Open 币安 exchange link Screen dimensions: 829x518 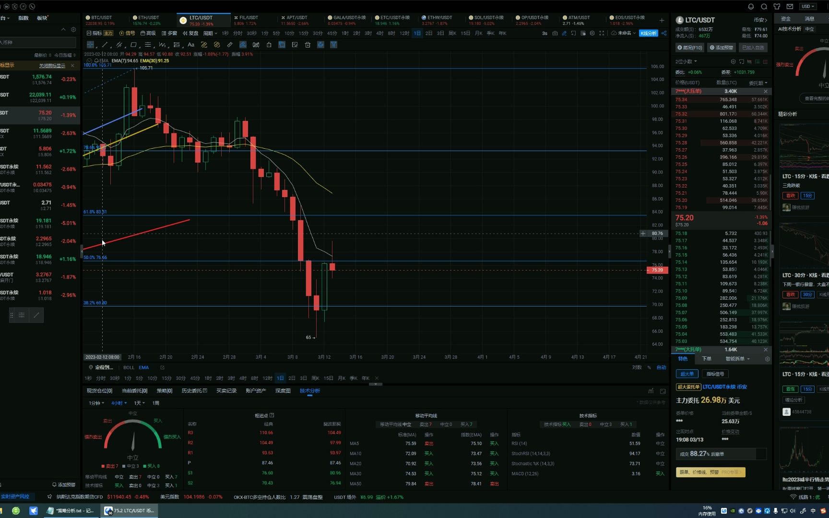(760, 20)
